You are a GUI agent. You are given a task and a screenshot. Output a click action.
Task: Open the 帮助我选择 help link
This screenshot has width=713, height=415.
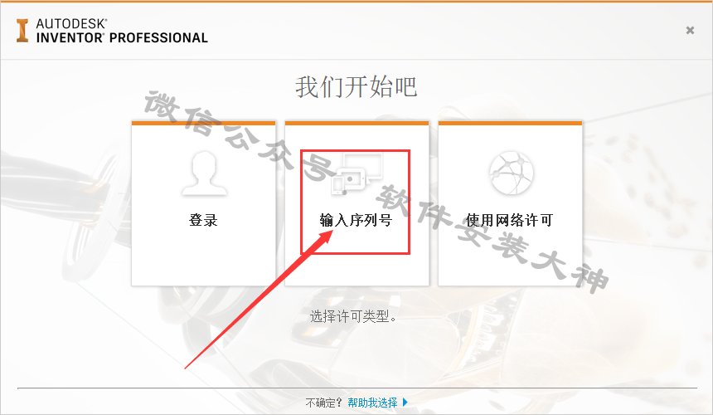point(372,403)
